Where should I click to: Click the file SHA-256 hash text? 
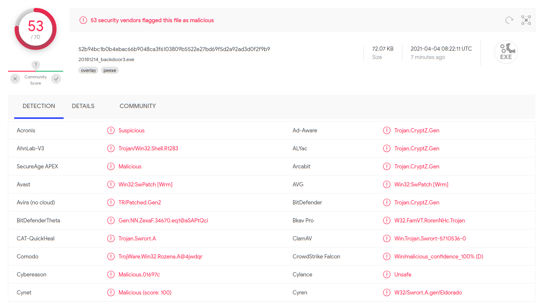[x=174, y=49]
